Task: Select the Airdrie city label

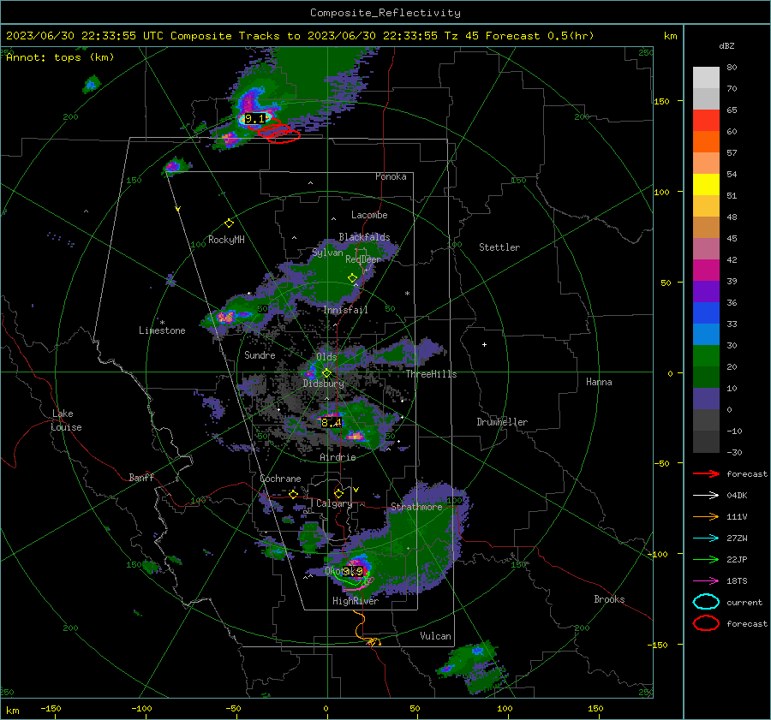Action: (x=338, y=457)
